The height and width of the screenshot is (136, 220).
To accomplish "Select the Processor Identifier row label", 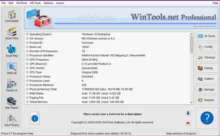I will 42,55.
